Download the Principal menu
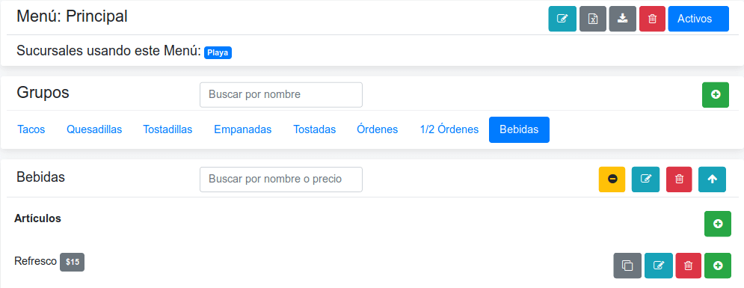The height and width of the screenshot is (288, 744). point(623,19)
